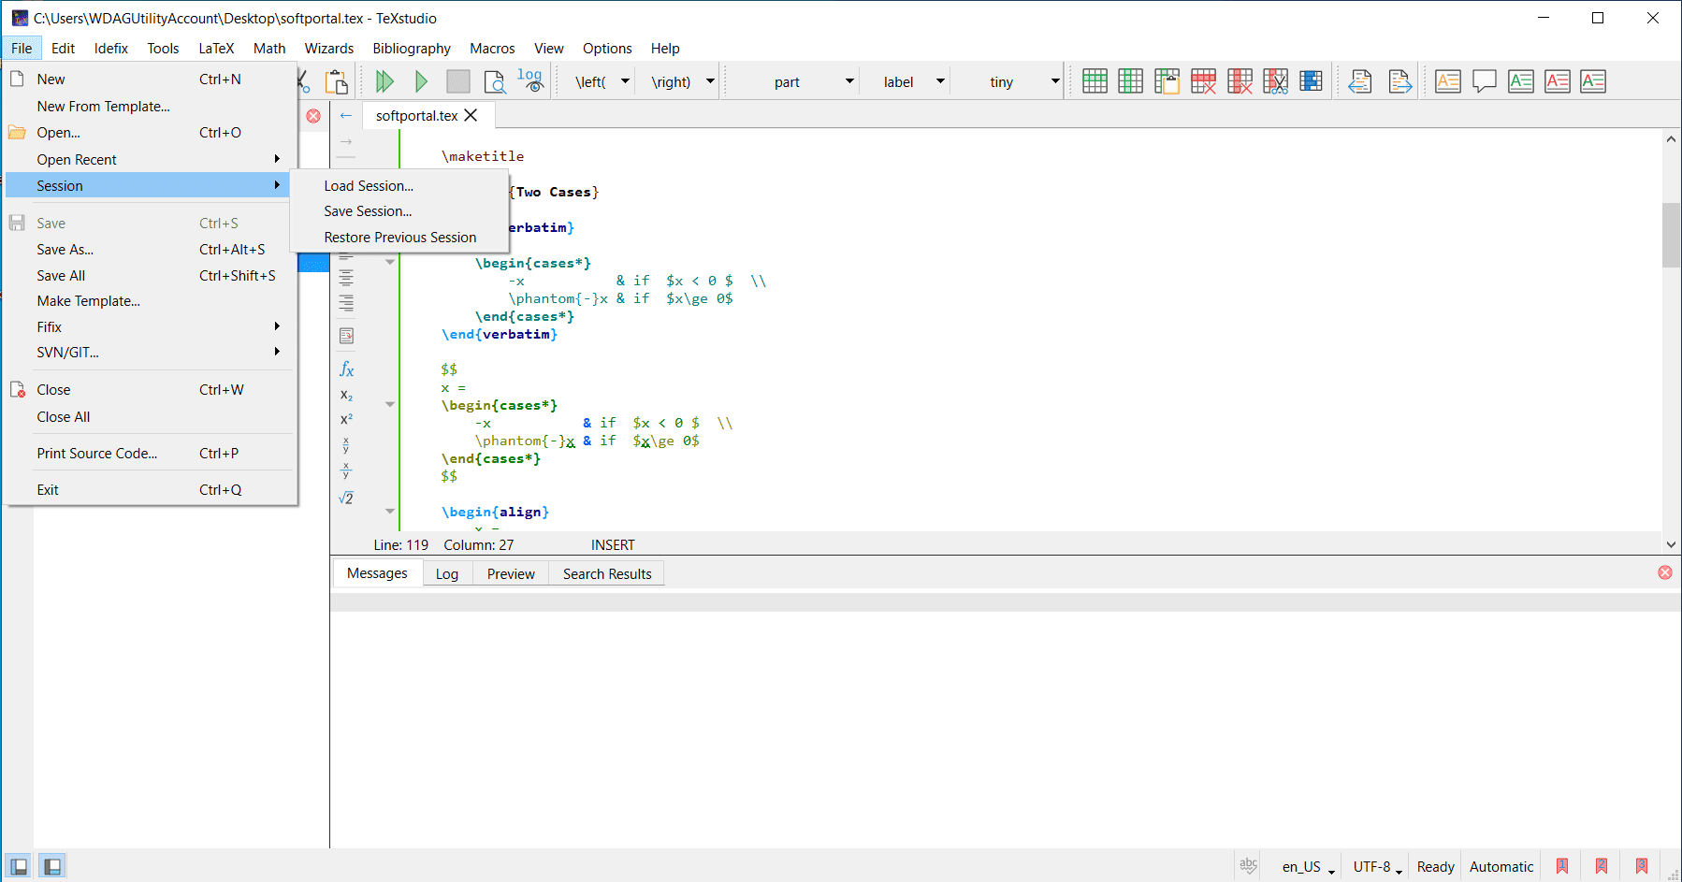The image size is (1682, 882).
Task: Switch to the Search Results tab
Action: click(606, 573)
